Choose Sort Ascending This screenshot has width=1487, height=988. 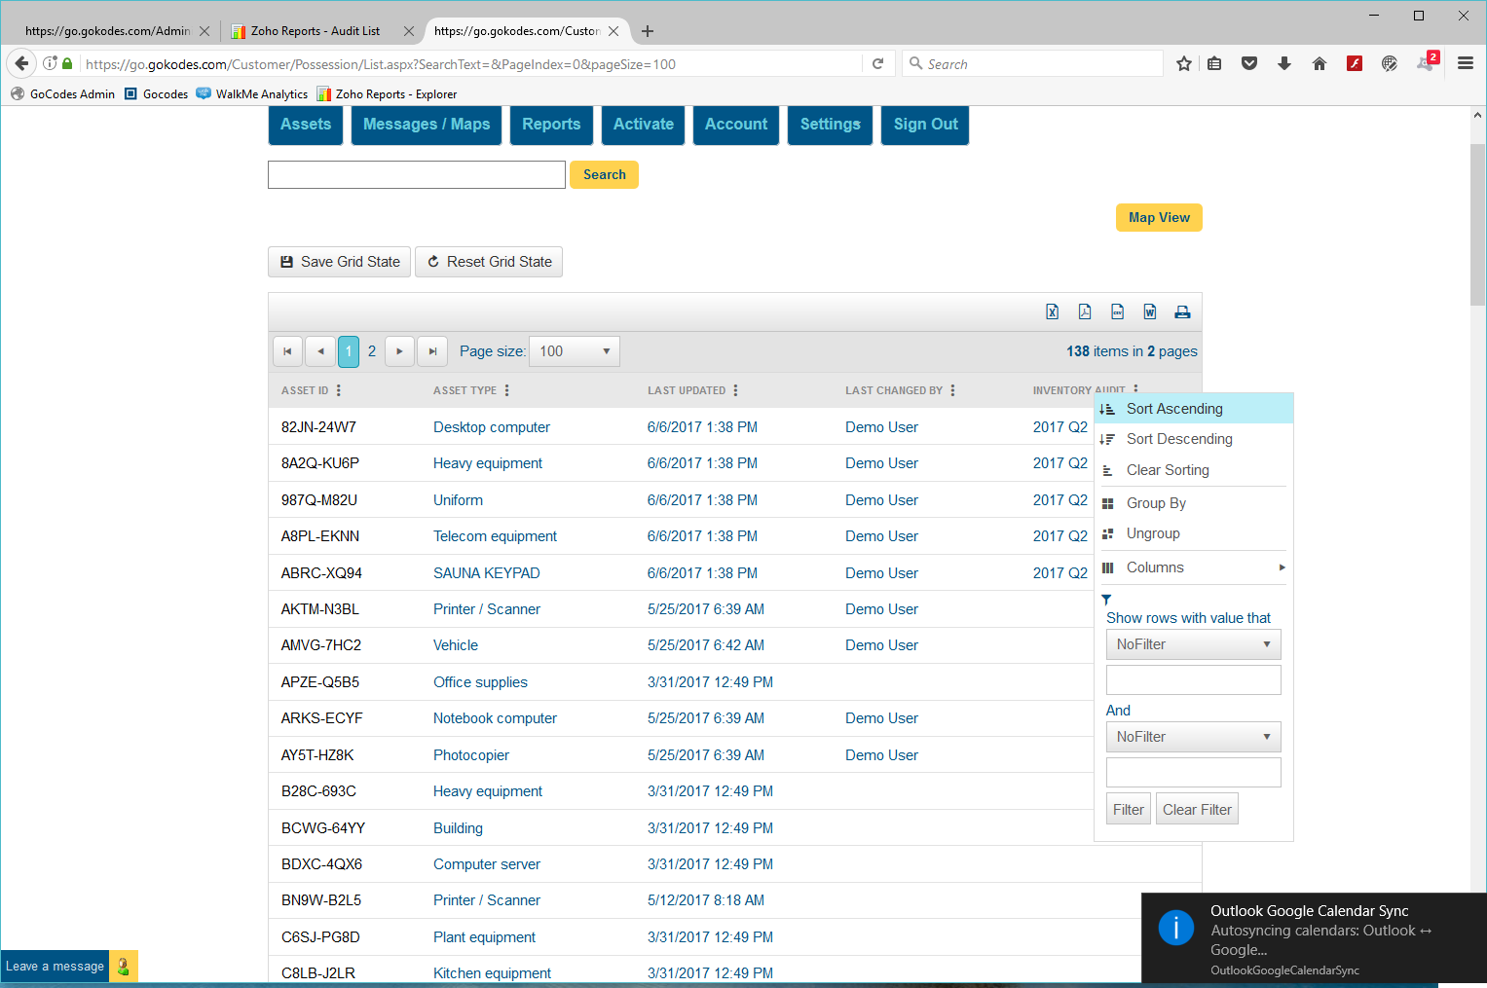tap(1194, 409)
